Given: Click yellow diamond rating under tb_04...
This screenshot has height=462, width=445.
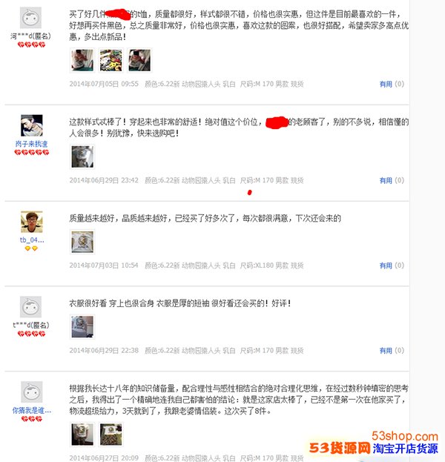Looking at the screenshot, I should pyautogui.click(x=31, y=248).
